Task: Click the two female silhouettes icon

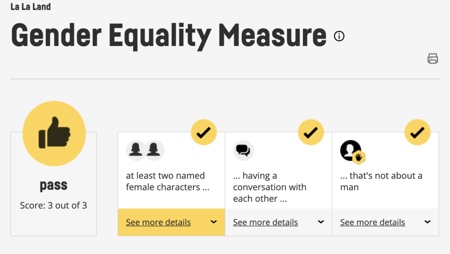Action: 145,150
